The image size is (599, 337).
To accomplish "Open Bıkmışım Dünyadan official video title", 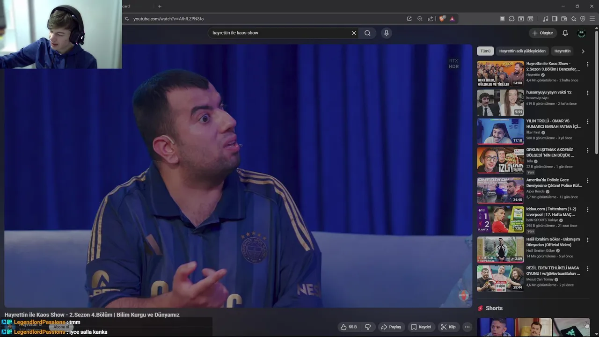I will point(553,242).
